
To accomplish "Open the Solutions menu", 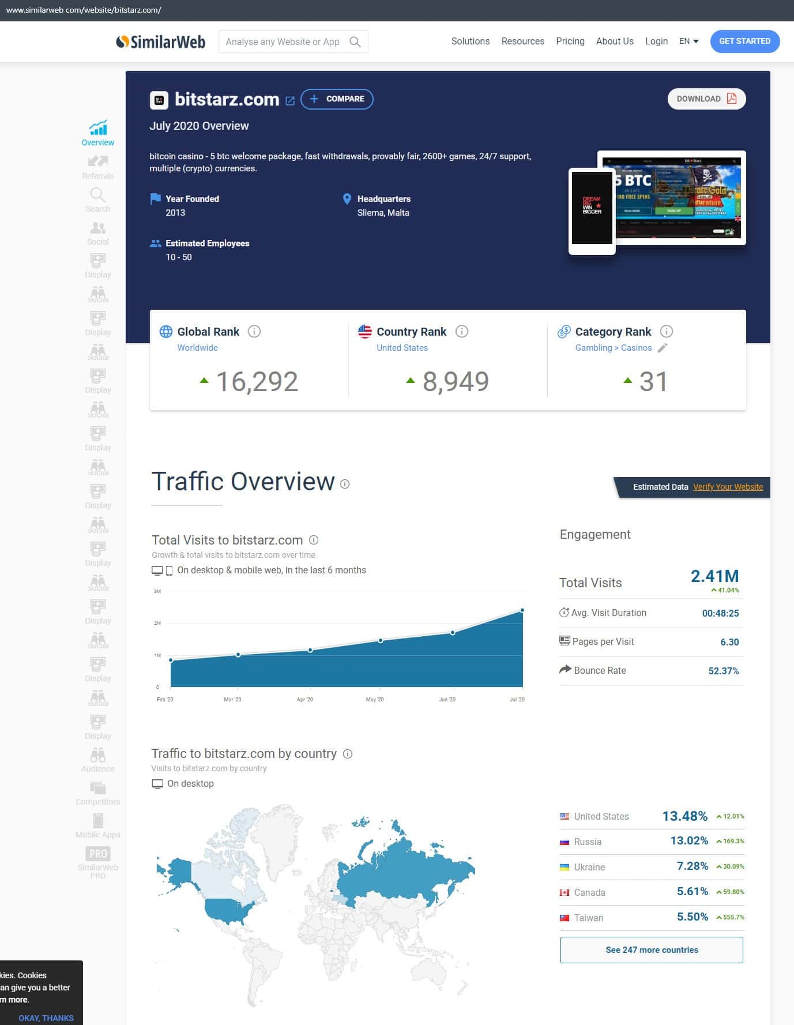I will [471, 42].
